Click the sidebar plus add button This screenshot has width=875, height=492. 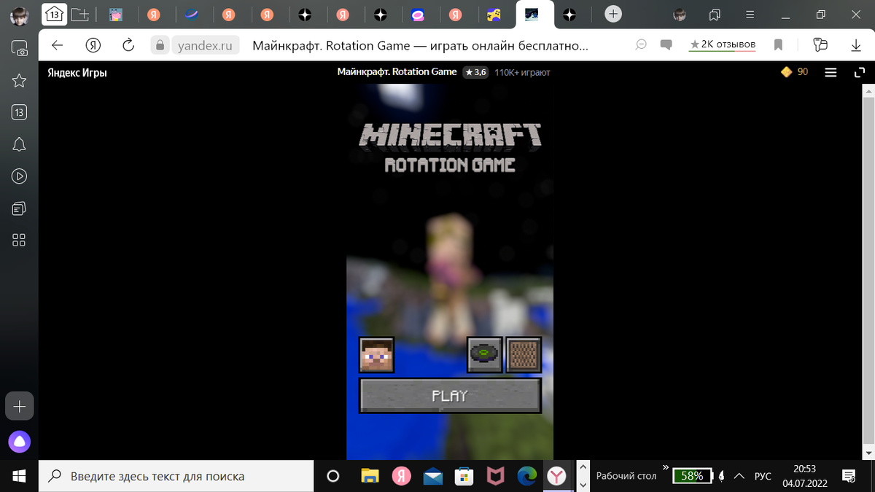(x=20, y=406)
